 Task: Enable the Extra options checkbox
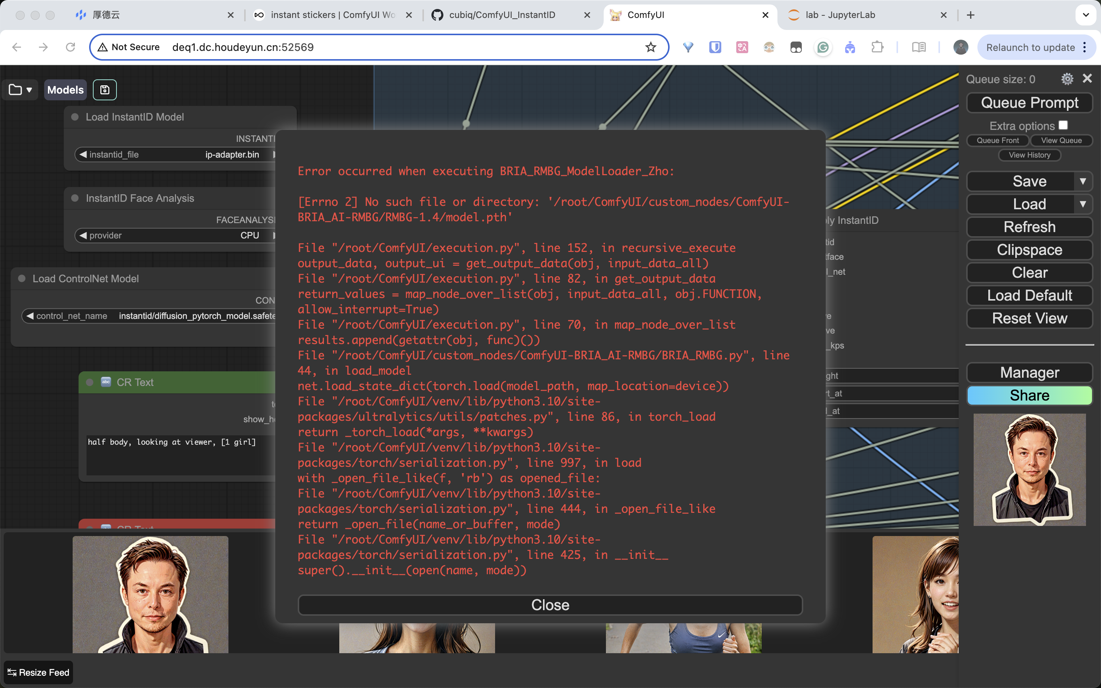pos(1063,125)
